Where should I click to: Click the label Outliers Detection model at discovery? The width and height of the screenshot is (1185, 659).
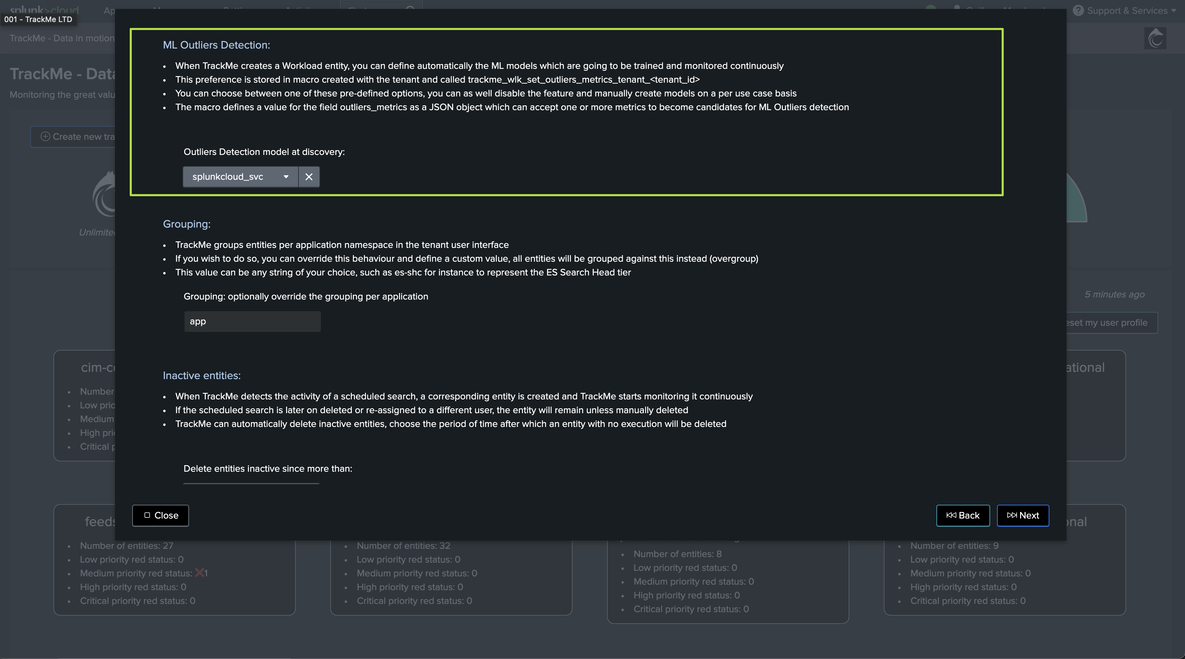tap(264, 152)
